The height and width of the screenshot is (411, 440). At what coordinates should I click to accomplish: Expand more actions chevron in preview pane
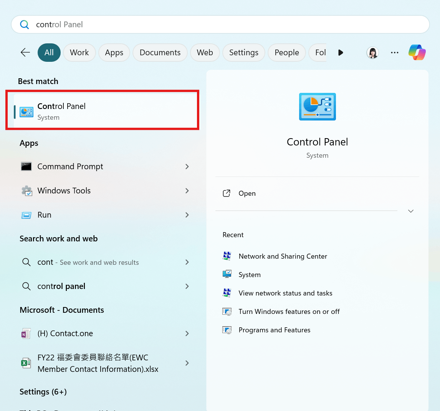411,211
